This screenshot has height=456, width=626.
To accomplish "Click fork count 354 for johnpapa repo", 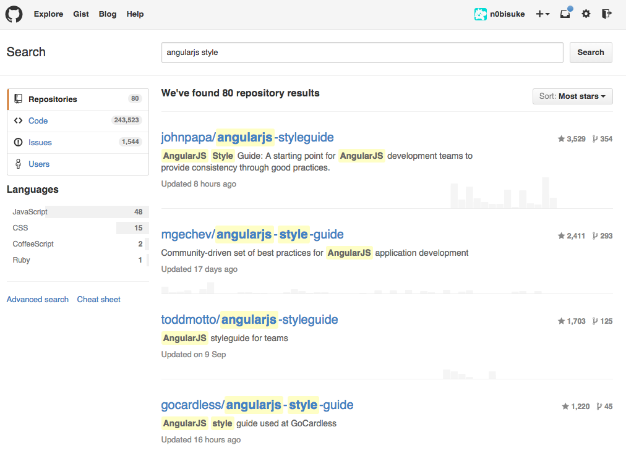I will pos(602,139).
